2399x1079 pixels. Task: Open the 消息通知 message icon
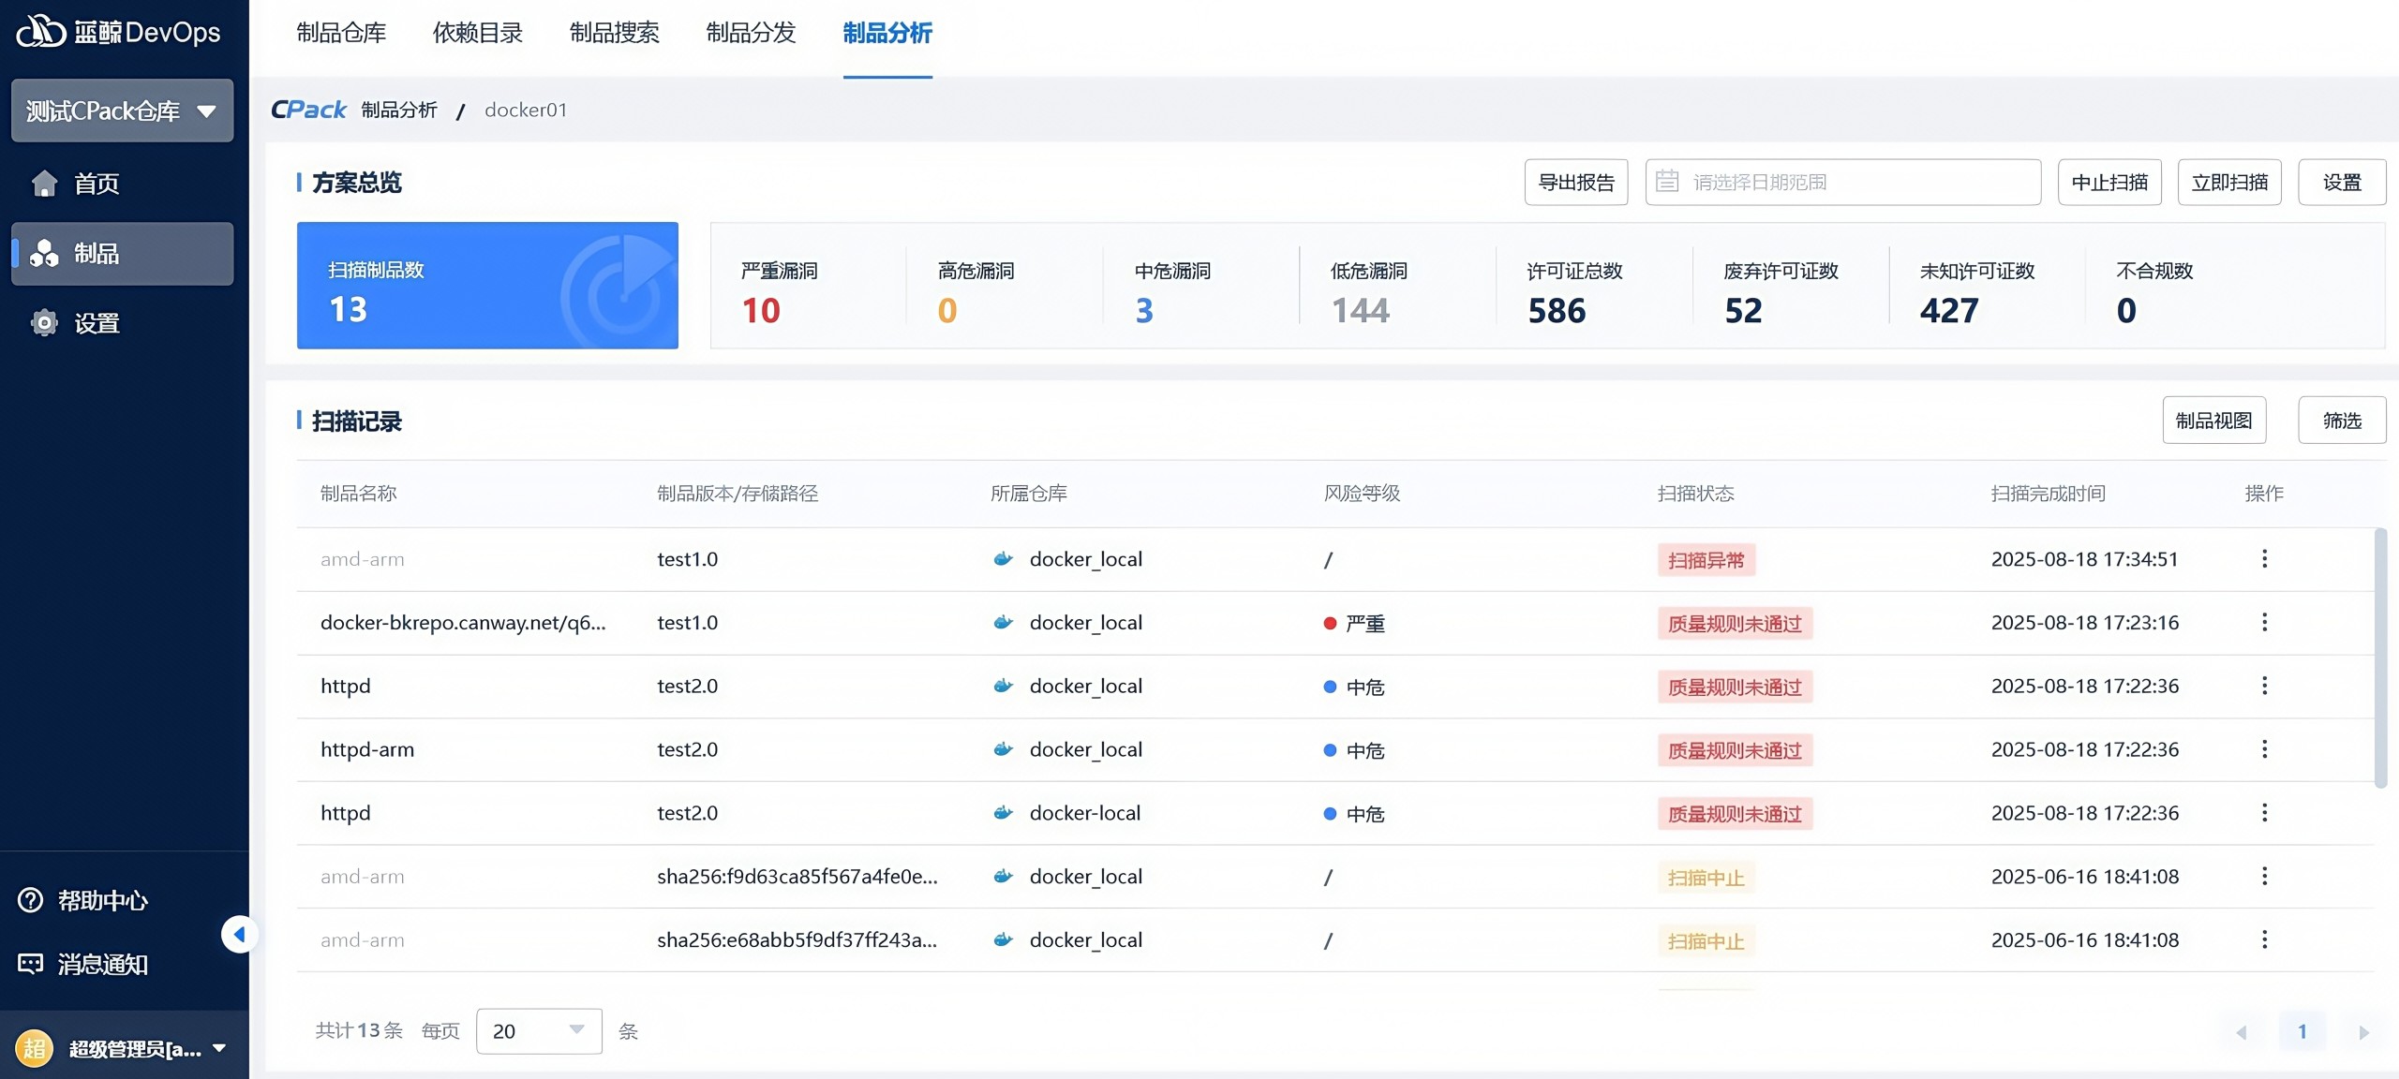(31, 964)
